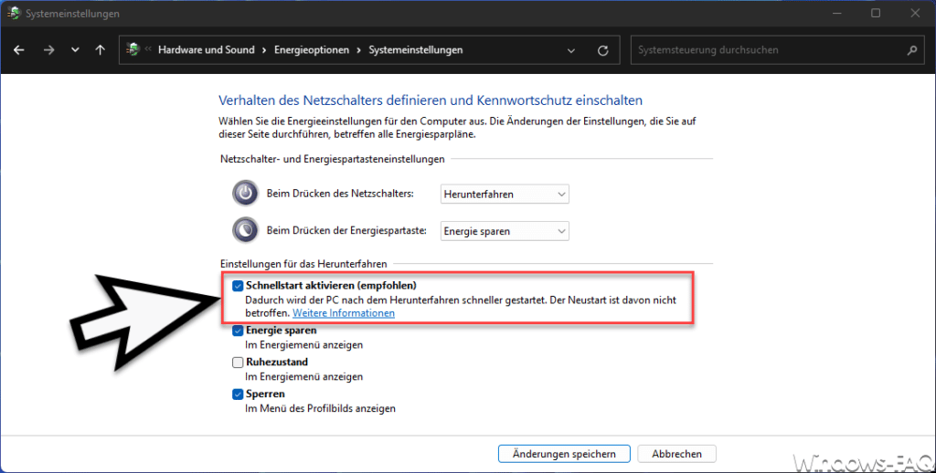Click Änderungen speichern button
Screen dimensions: 936x473
564,454
